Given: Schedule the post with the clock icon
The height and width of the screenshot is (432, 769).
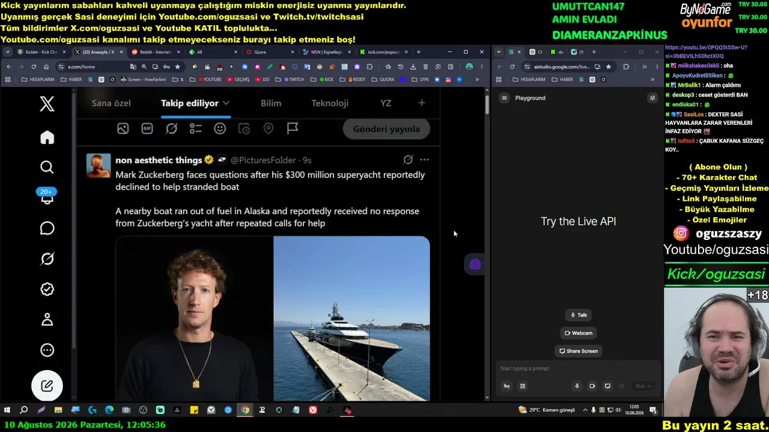Looking at the screenshot, I should (244, 128).
